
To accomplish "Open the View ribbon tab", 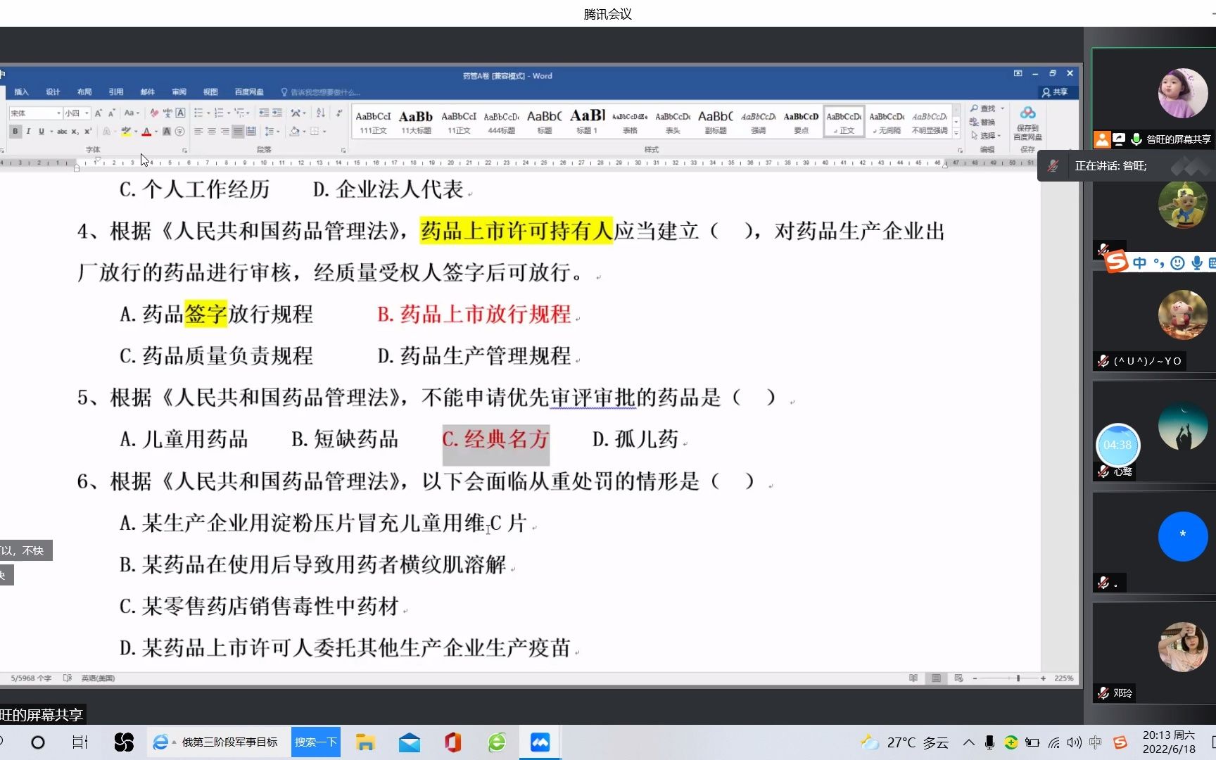I will pyautogui.click(x=210, y=92).
